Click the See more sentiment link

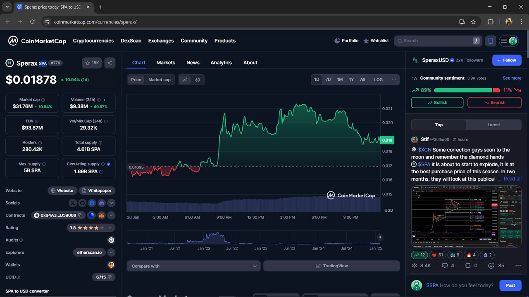(512, 78)
